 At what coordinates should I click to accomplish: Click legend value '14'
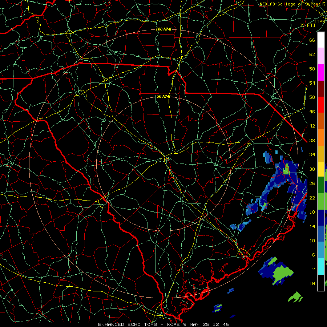coord(312,226)
